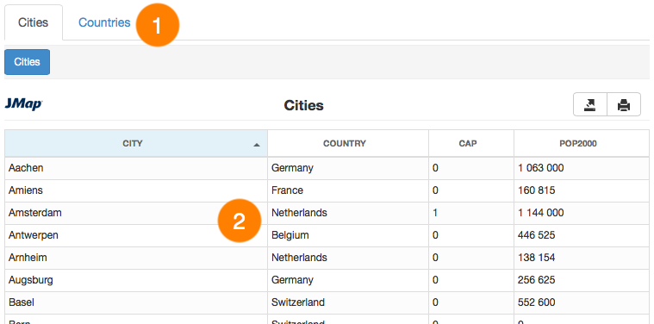Screen dimensions: 654x324
Task: Select the Cities tab
Action: point(34,22)
